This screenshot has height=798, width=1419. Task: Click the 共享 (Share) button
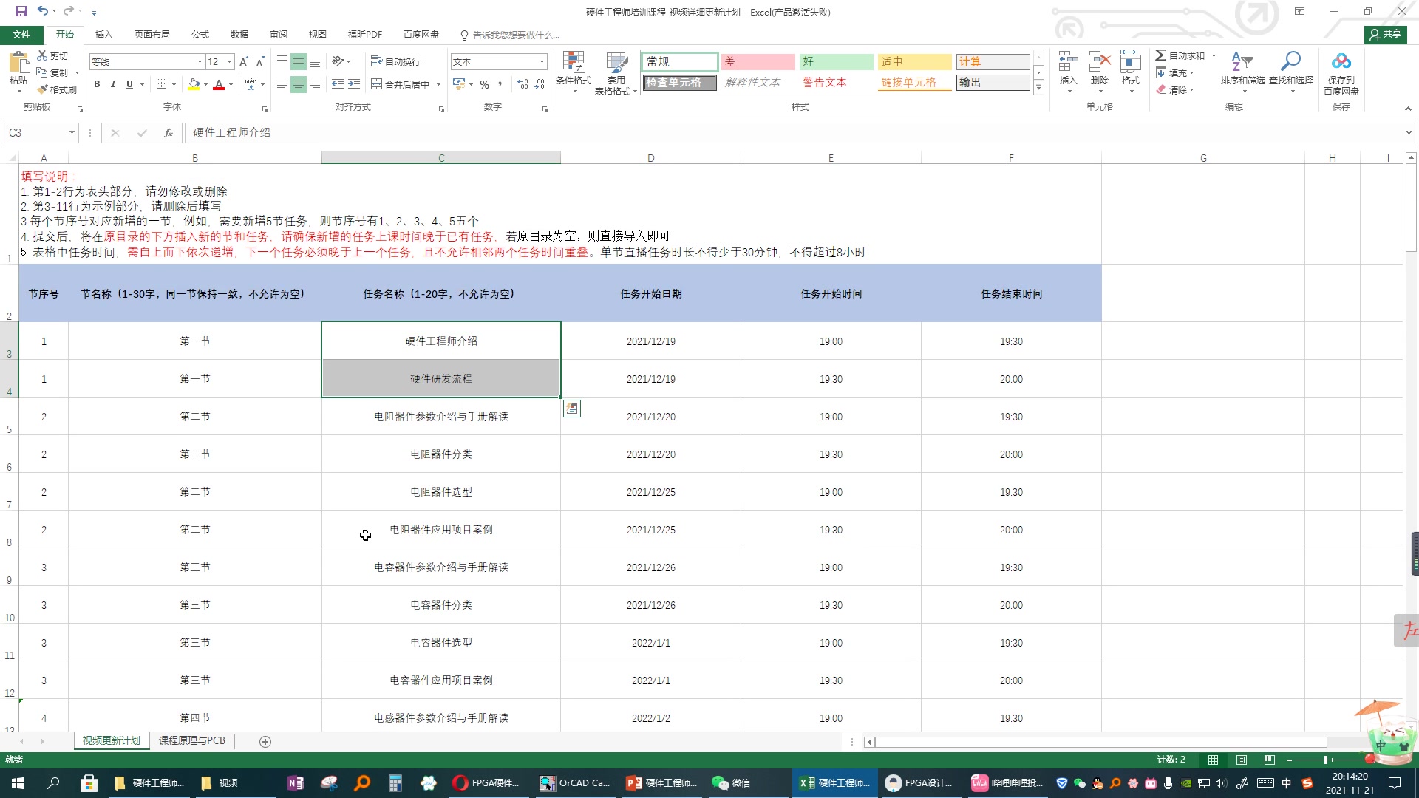pos(1385,34)
